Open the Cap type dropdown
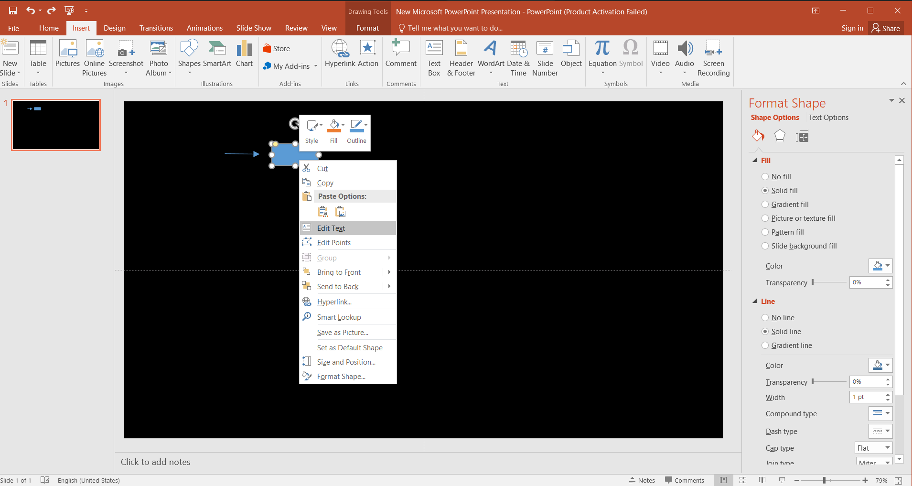 tap(873, 448)
